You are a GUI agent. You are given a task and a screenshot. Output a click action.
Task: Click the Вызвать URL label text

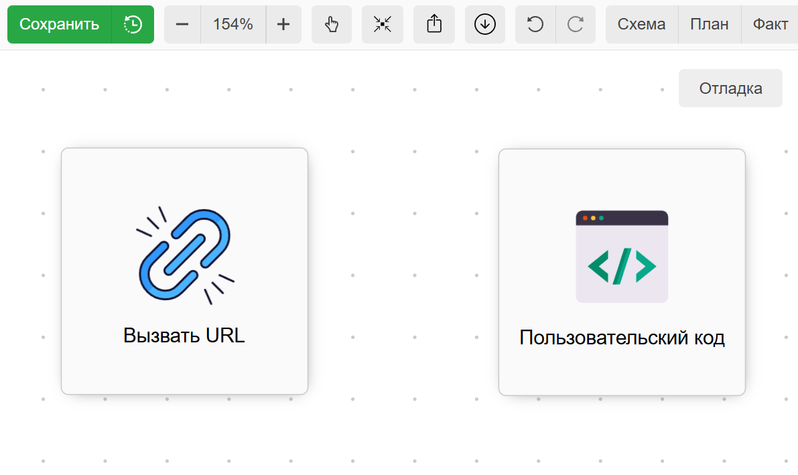[x=184, y=336]
